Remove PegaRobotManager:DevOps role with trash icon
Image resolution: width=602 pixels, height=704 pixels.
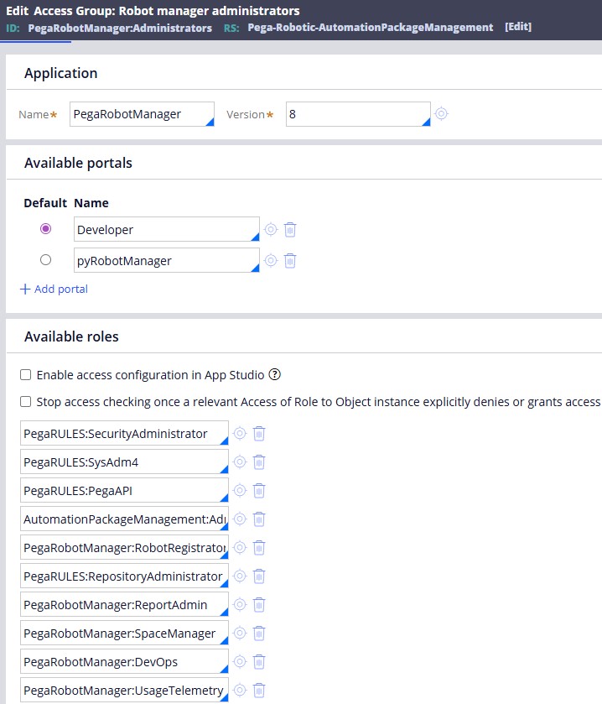[x=259, y=661]
